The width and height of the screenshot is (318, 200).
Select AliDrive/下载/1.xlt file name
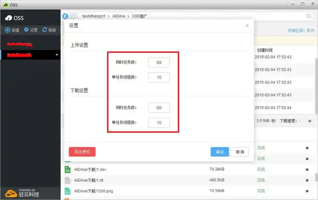(89, 180)
